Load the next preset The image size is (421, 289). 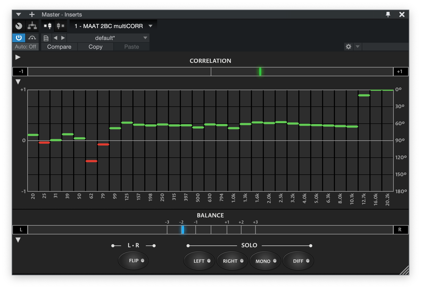(x=63, y=38)
